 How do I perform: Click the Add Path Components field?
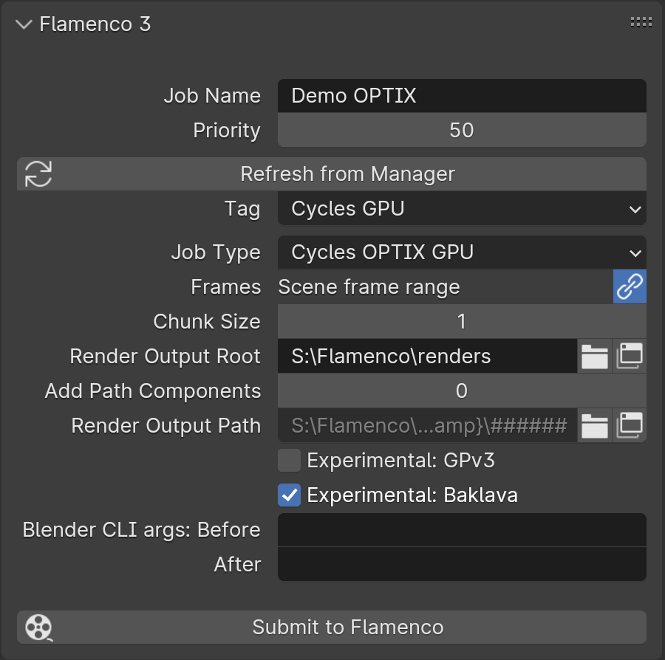462,391
